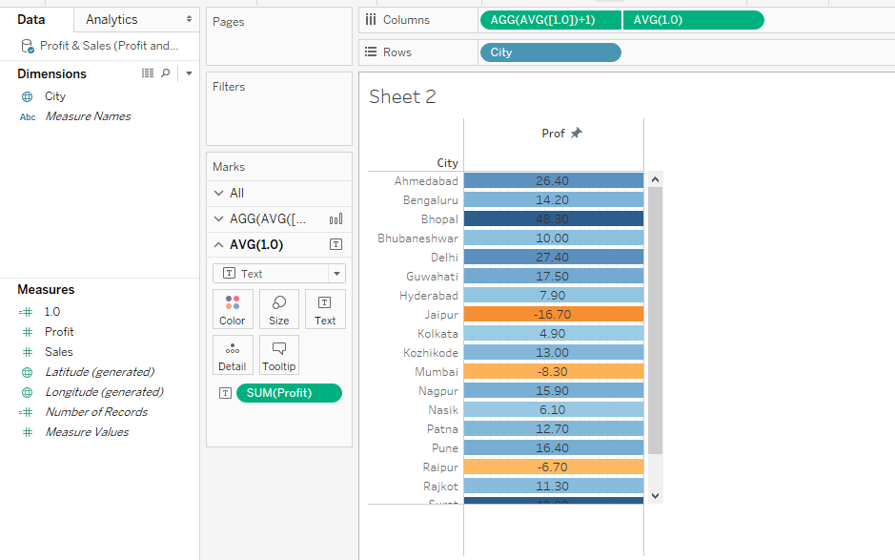Open the Size mark property

[278, 309]
